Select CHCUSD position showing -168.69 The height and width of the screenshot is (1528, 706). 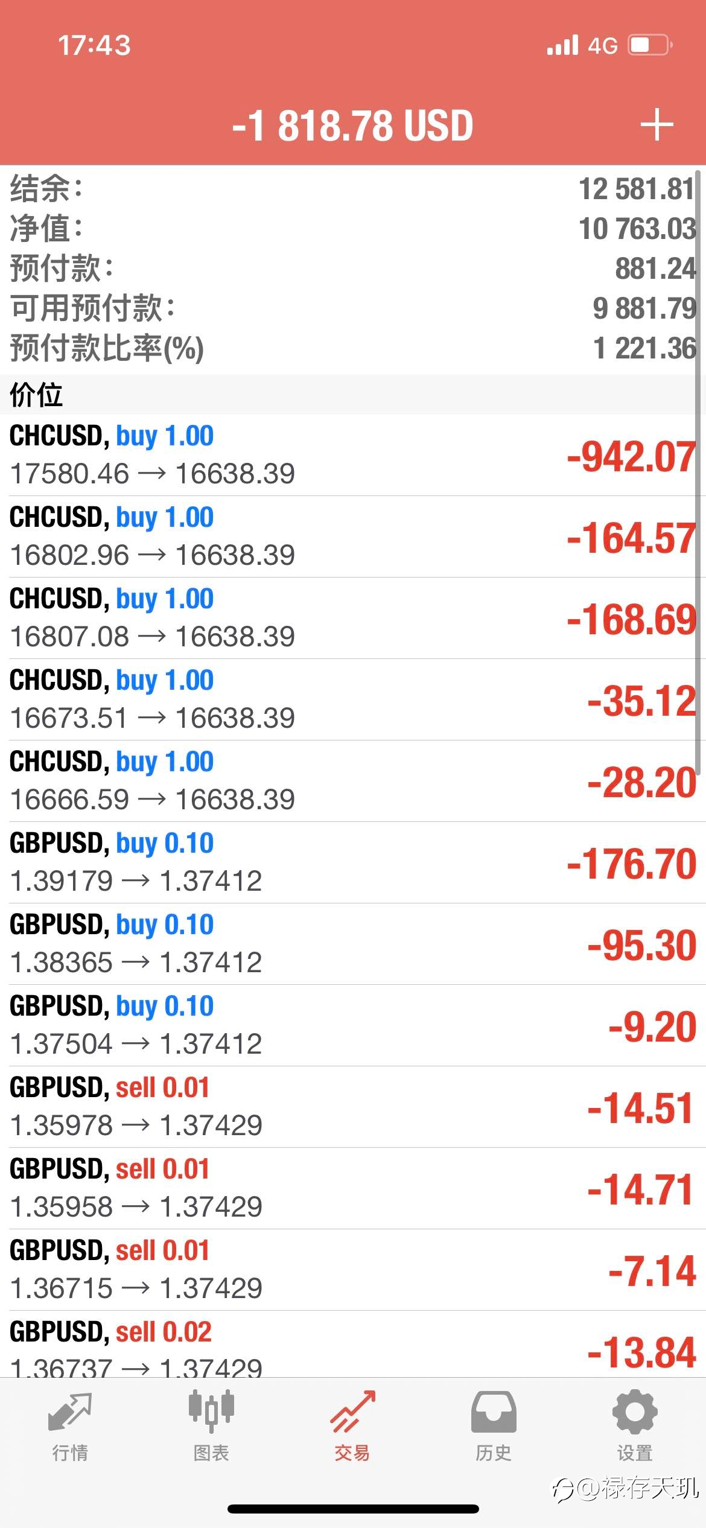pyautogui.click(x=353, y=618)
